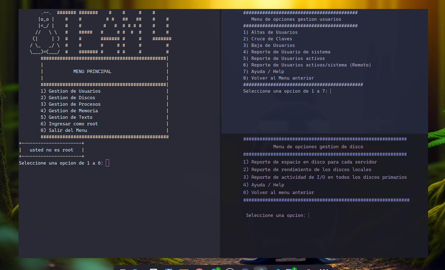Viewport: 445px width, 270px height.
Task: Select '2) Cruce de Claves' in the users menu
Action: pos(267,39)
